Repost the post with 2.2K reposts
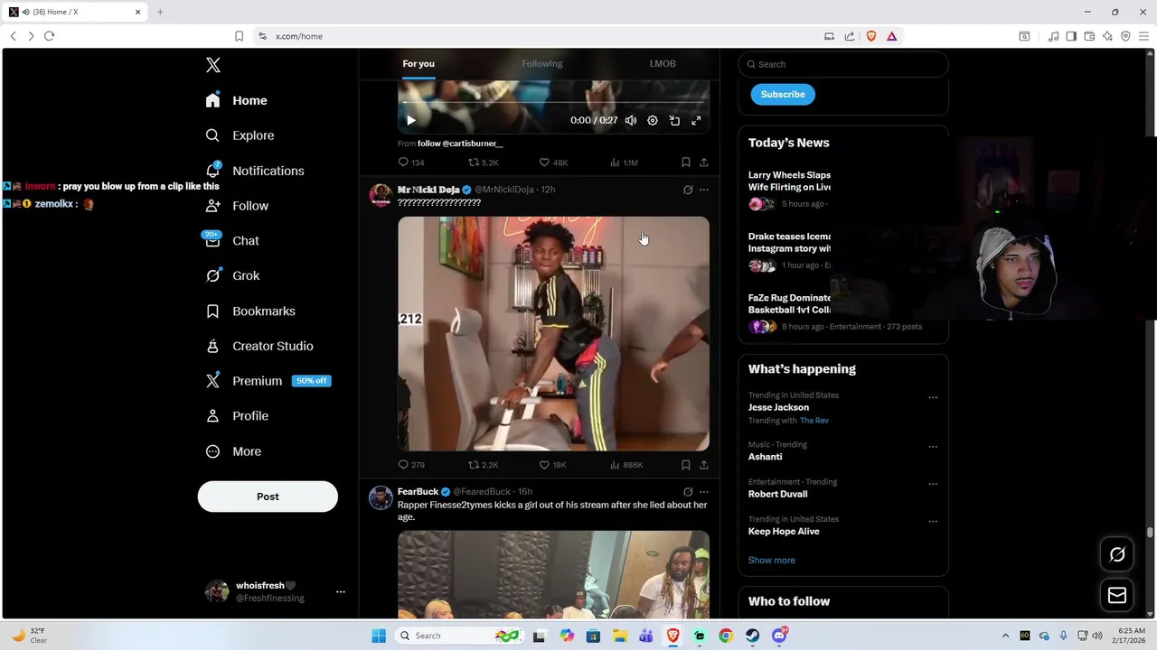Viewport: 1157px width, 650px height. point(483,465)
